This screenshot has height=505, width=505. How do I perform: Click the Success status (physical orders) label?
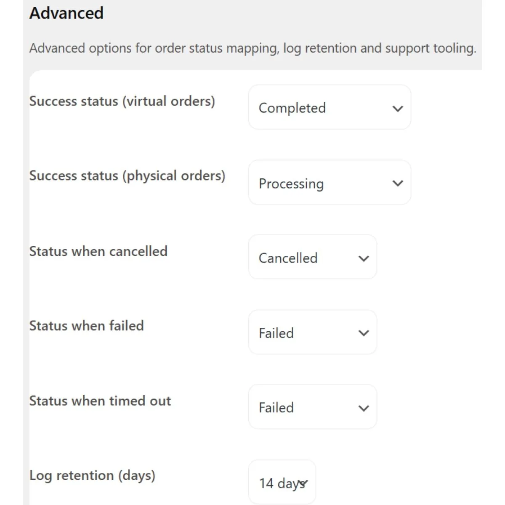click(x=127, y=176)
